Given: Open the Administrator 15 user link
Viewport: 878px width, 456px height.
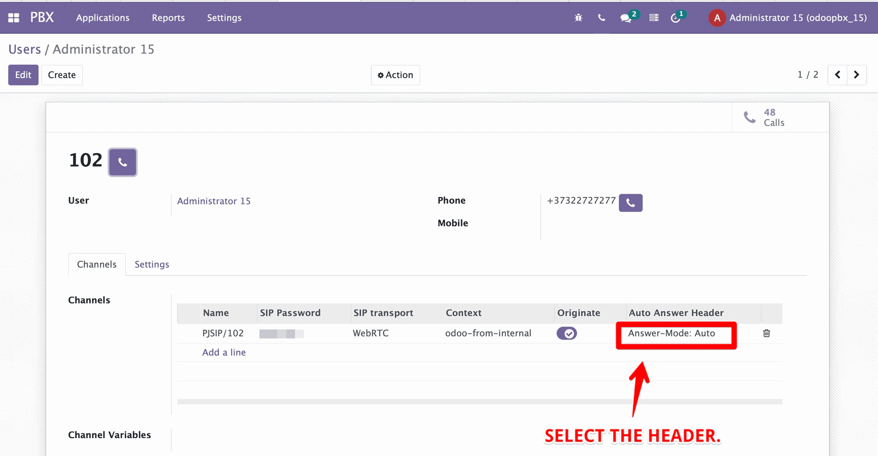Looking at the screenshot, I should [x=214, y=201].
